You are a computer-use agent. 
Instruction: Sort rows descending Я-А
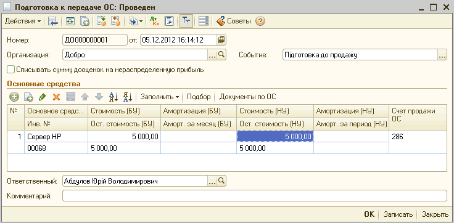coord(128,97)
